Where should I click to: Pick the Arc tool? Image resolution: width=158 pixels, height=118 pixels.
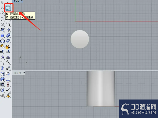coord(2,19)
